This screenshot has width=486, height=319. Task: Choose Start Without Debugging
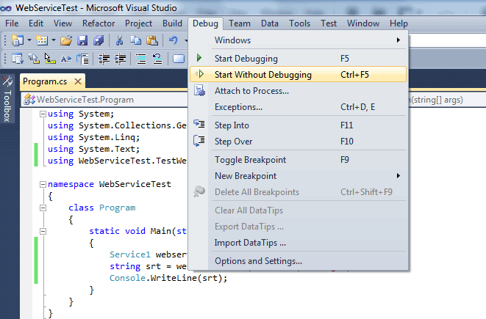point(299,75)
